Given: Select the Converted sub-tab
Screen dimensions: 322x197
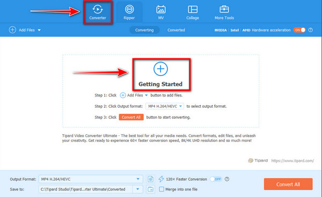Looking at the screenshot, I should click(x=176, y=30).
